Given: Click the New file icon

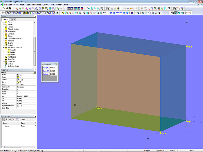Looking at the screenshot, I should (3, 9).
